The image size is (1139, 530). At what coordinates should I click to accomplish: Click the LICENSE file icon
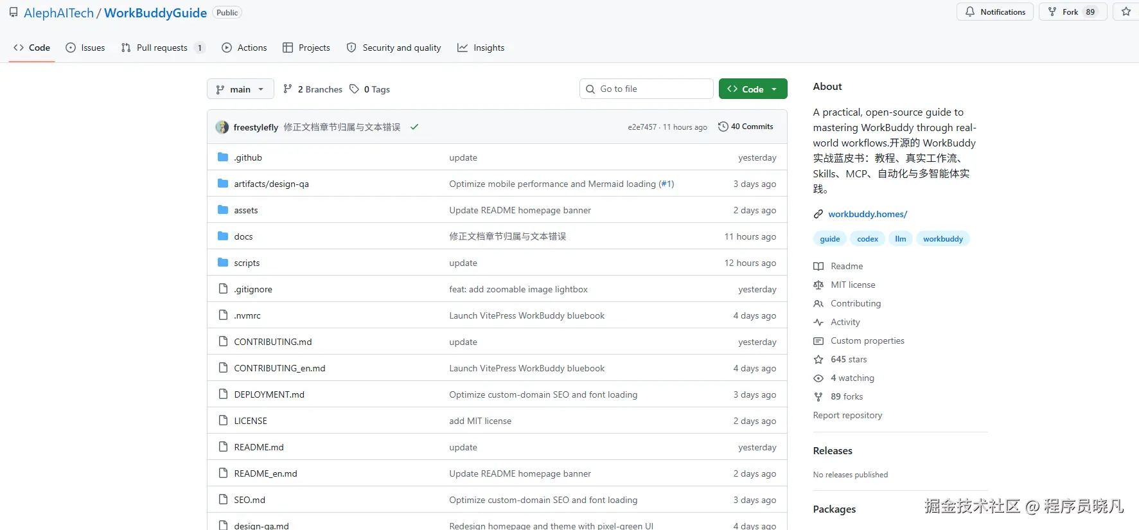(x=223, y=421)
